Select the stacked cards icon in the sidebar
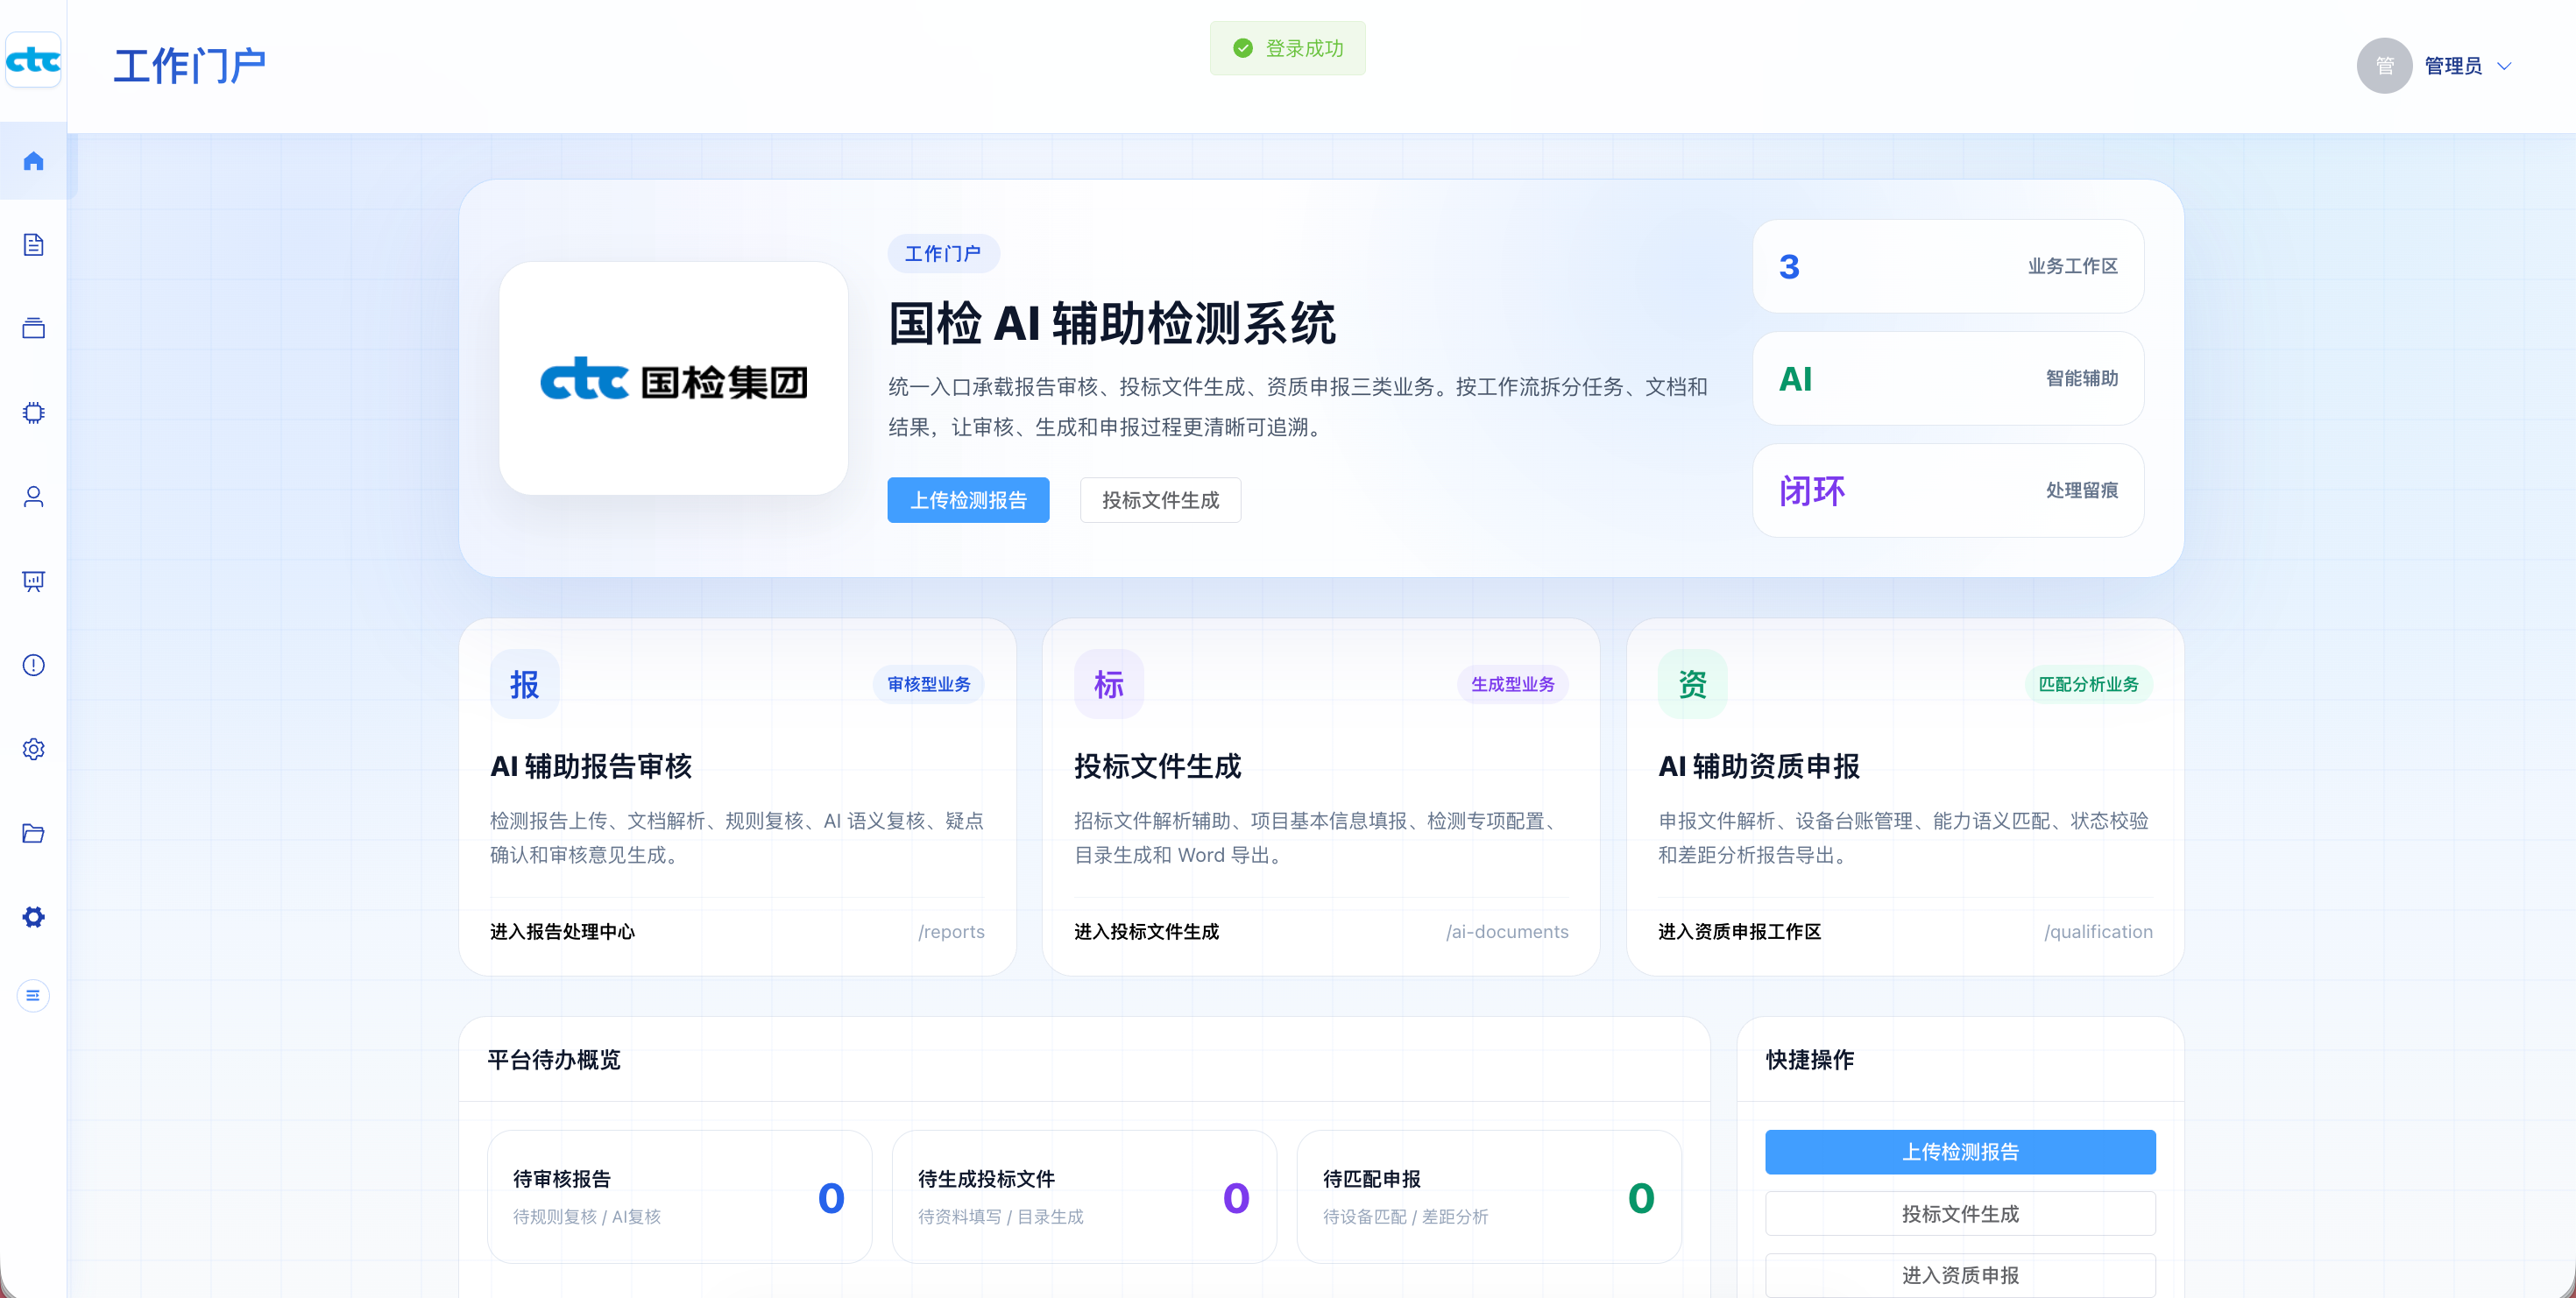 pyautogui.click(x=33, y=328)
